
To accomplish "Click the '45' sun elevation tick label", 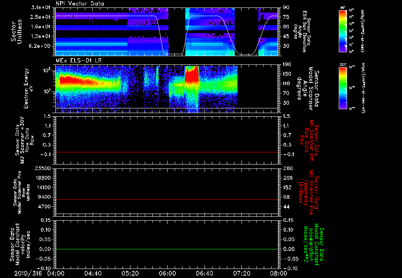I will coord(286,37).
